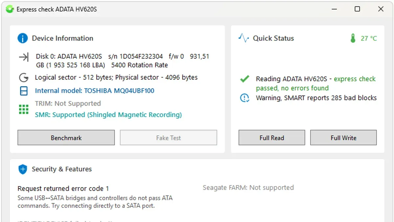This screenshot has width=394, height=222.
Task: Click the blue shield Security icon
Action: 23,169
